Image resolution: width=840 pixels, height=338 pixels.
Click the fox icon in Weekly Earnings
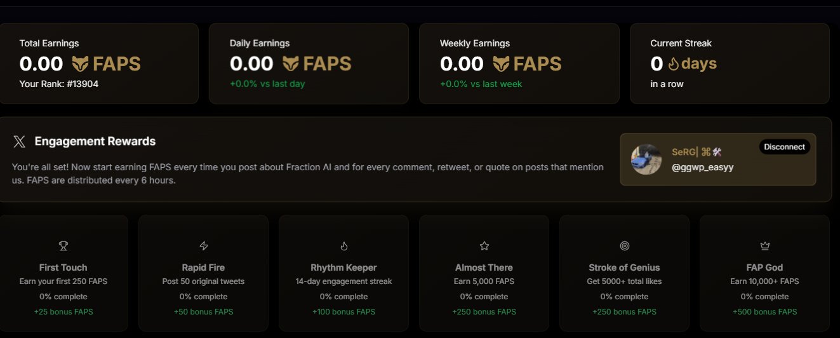500,64
